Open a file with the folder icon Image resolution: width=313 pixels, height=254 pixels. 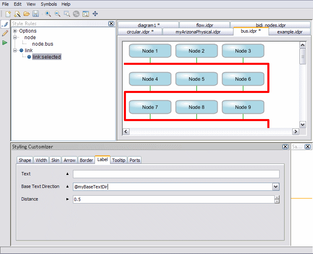click(26, 14)
